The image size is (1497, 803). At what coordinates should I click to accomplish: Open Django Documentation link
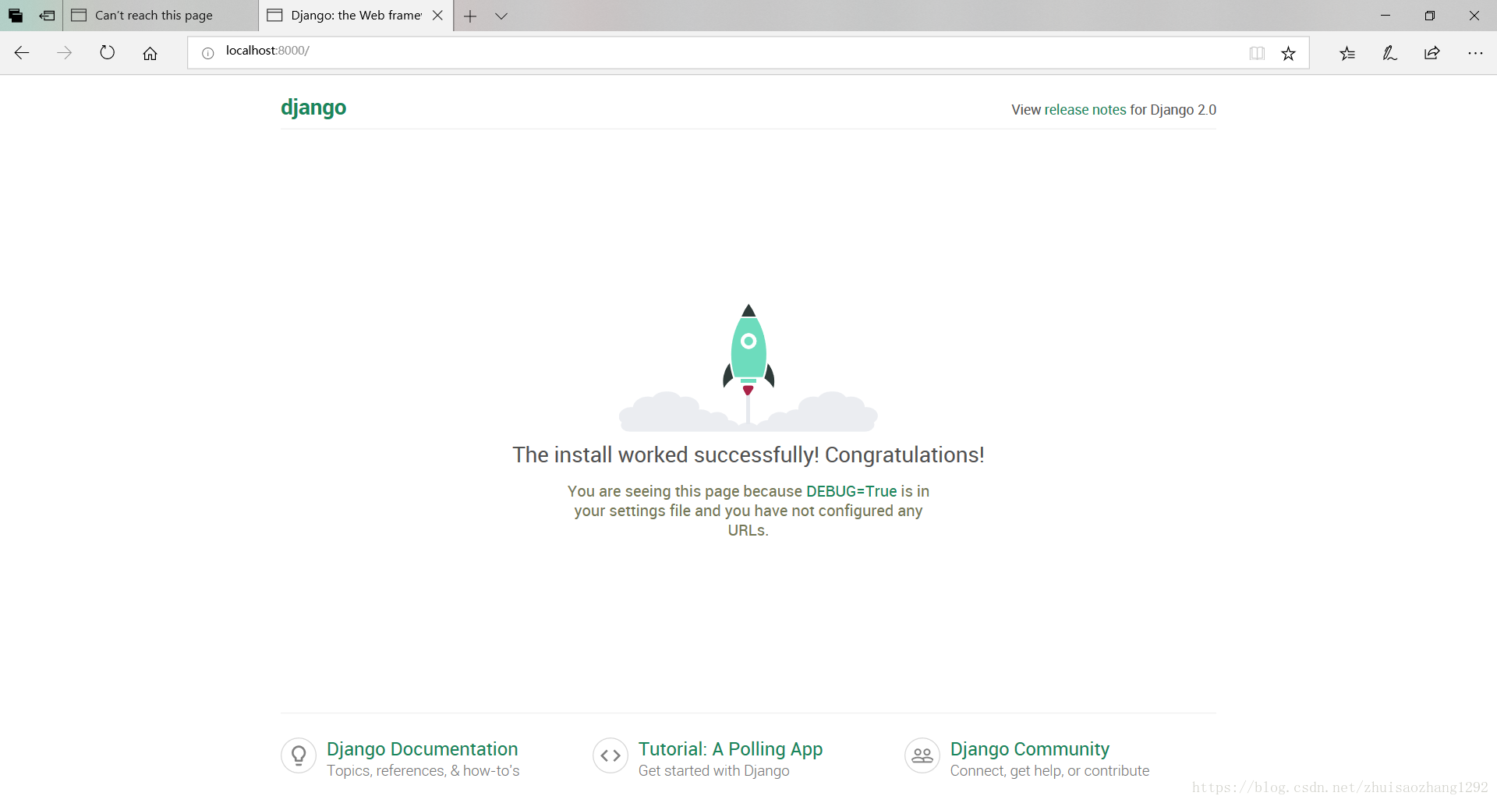point(422,748)
